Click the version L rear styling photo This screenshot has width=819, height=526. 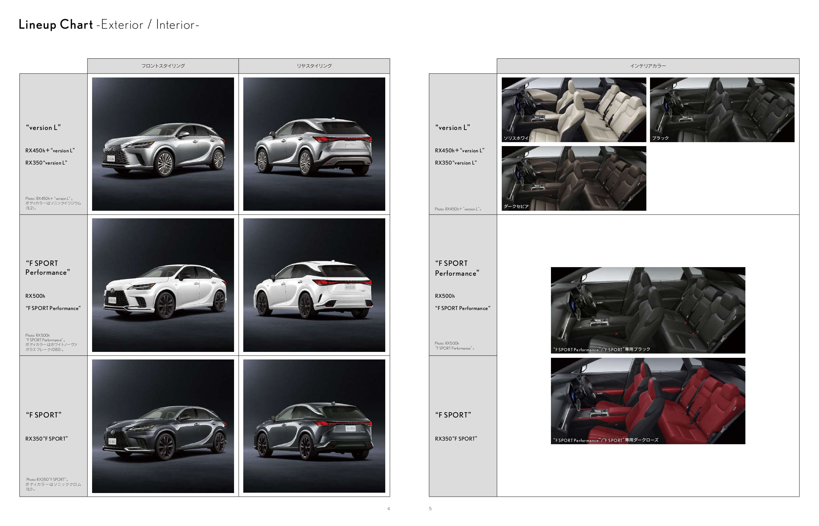[x=314, y=144]
